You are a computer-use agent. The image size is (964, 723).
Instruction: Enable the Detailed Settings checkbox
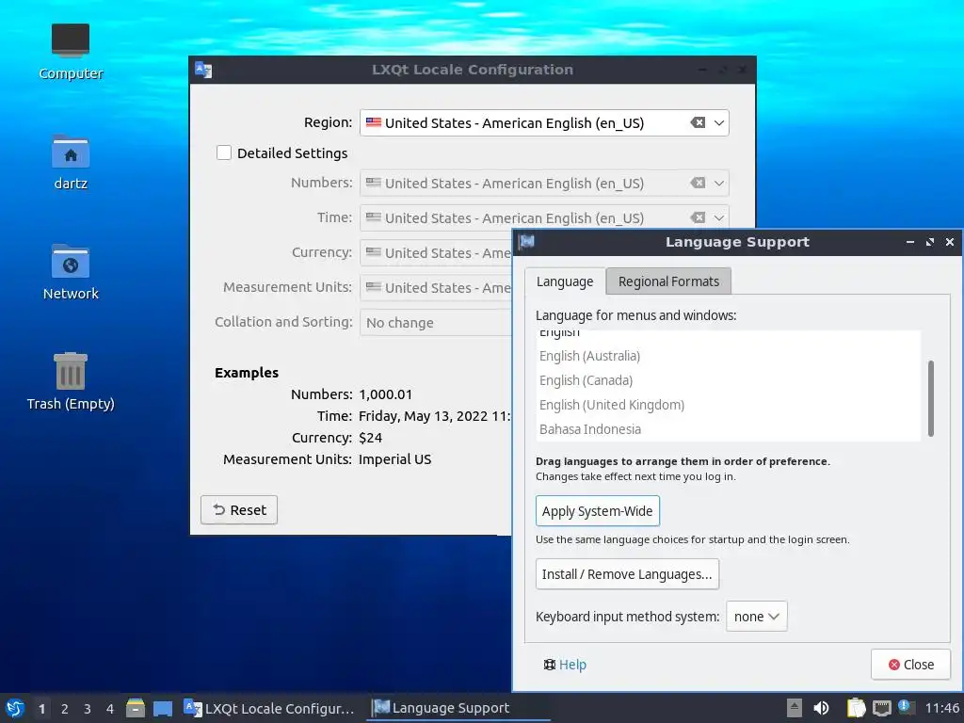pos(224,153)
